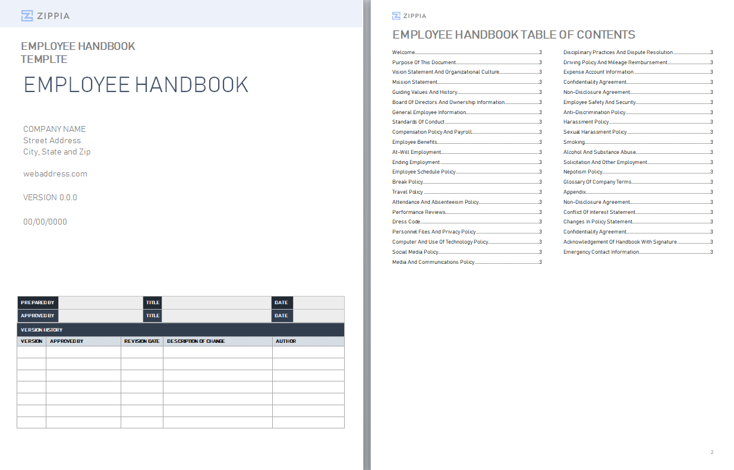Screen dimensions: 734x470
Task: Open the Welcome entry in the contents
Action: [404, 52]
